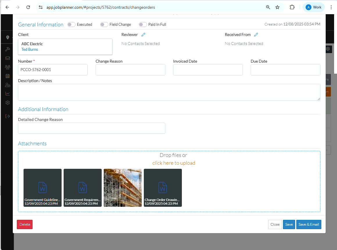The width and height of the screenshot is (337, 250).
Task: Open the chart reports icon in the sidebar
Action: (8, 94)
